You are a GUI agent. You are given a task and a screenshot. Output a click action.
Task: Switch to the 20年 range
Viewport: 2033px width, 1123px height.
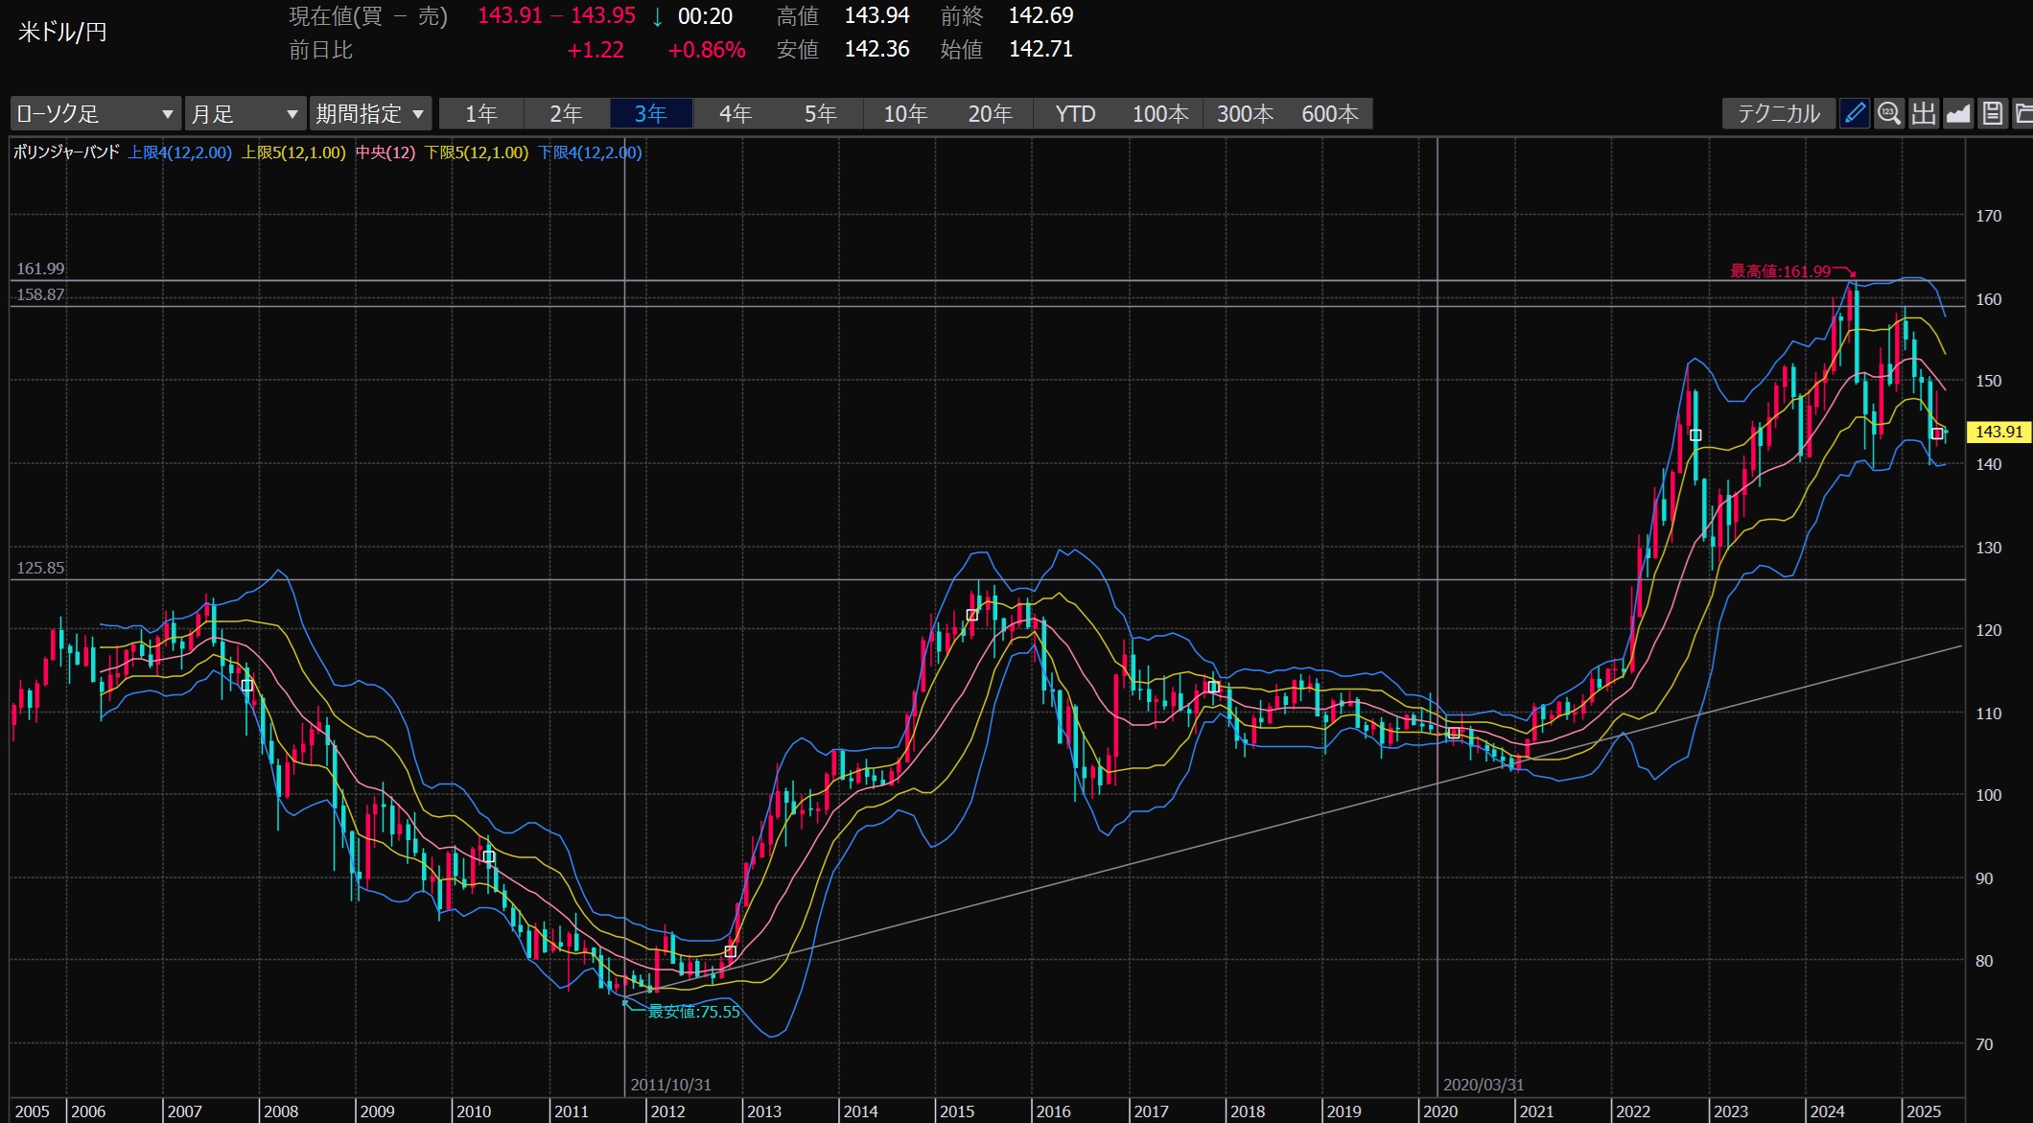click(x=990, y=114)
